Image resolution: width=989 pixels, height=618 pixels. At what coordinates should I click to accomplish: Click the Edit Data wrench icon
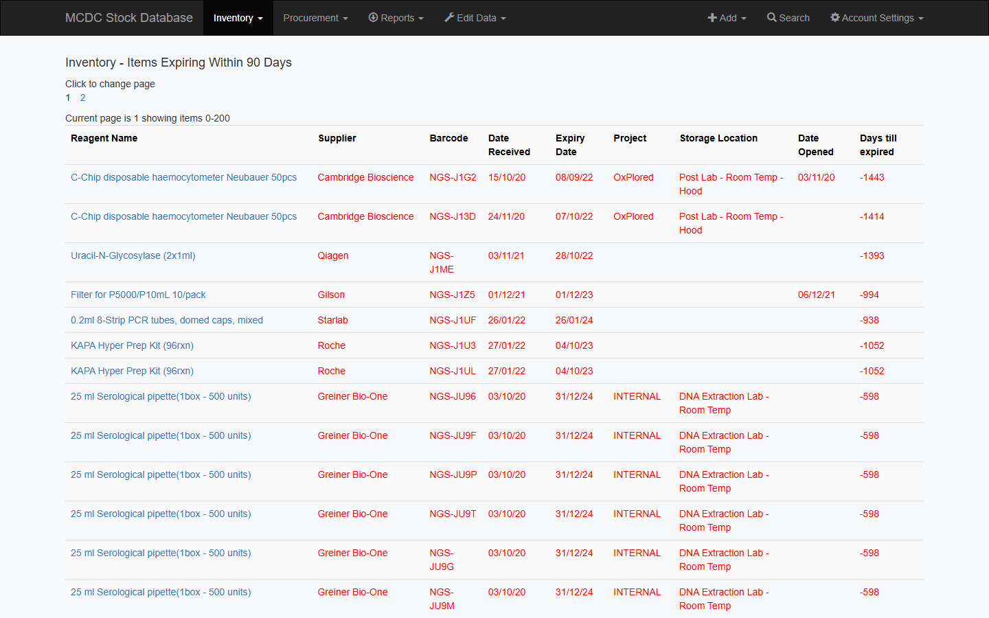(449, 17)
